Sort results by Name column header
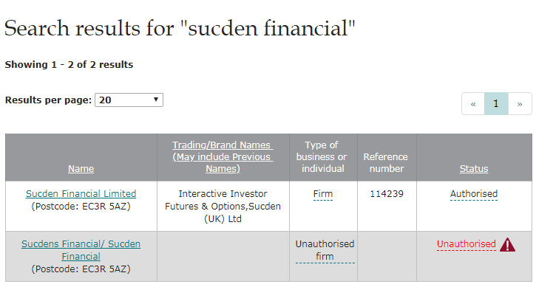The width and height of the screenshot is (536, 287). (x=81, y=168)
